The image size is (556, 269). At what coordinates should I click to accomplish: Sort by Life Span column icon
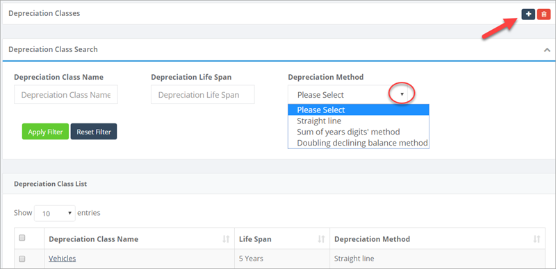coord(321,239)
